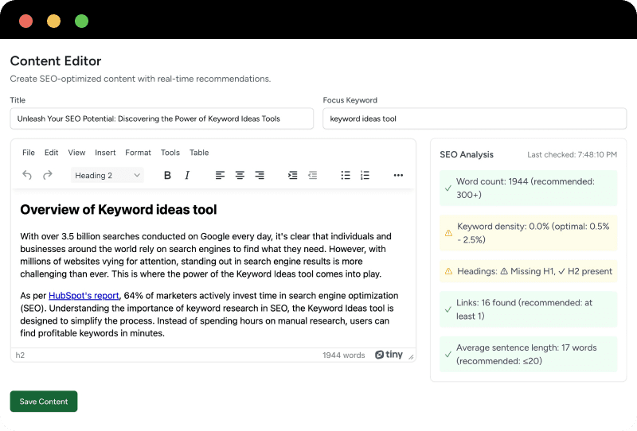Insert a numbered list
The width and height of the screenshot is (637, 431).
[x=365, y=175]
